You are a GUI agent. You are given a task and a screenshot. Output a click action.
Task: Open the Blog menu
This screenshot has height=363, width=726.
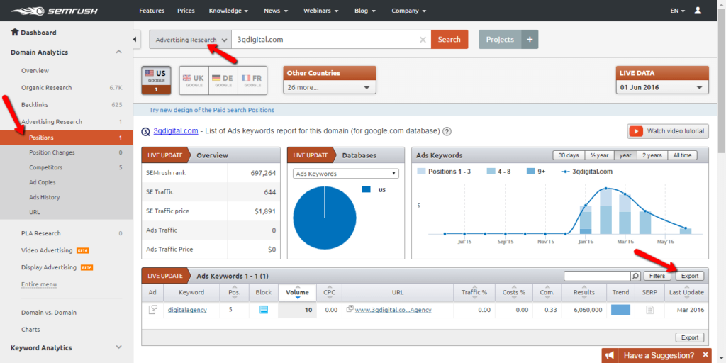[x=365, y=11]
